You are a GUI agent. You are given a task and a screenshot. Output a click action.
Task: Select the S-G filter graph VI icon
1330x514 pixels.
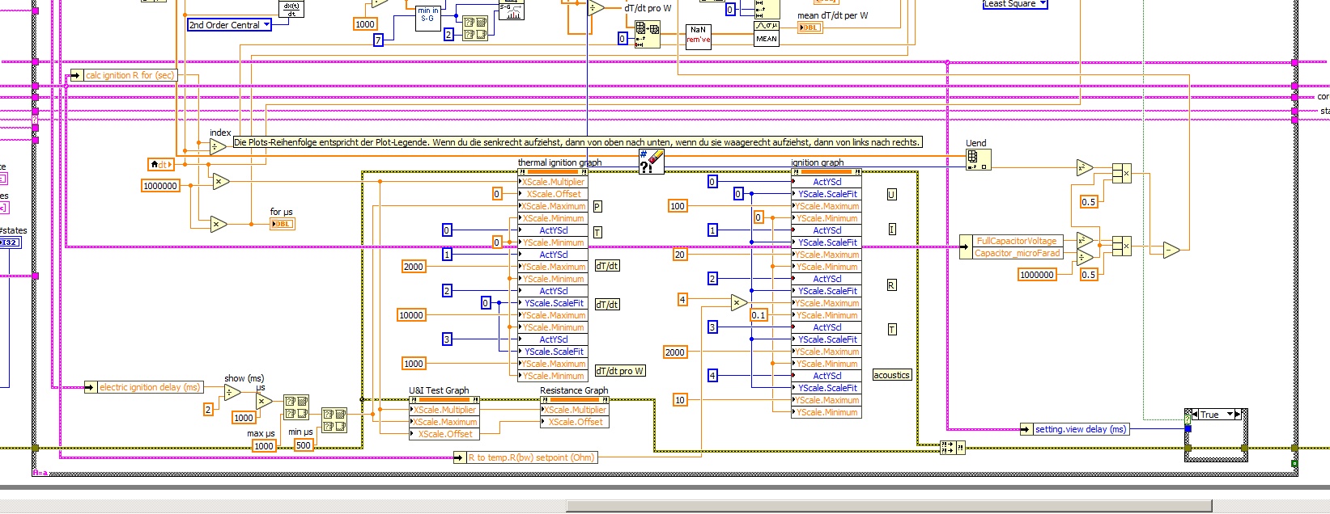(x=512, y=10)
